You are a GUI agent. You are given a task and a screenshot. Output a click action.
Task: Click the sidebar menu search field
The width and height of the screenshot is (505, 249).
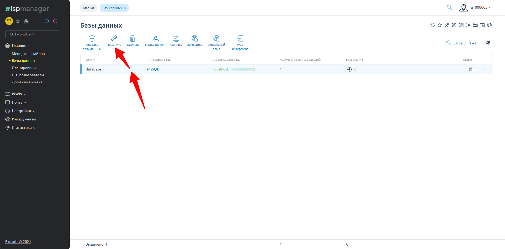[x=32, y=34]
